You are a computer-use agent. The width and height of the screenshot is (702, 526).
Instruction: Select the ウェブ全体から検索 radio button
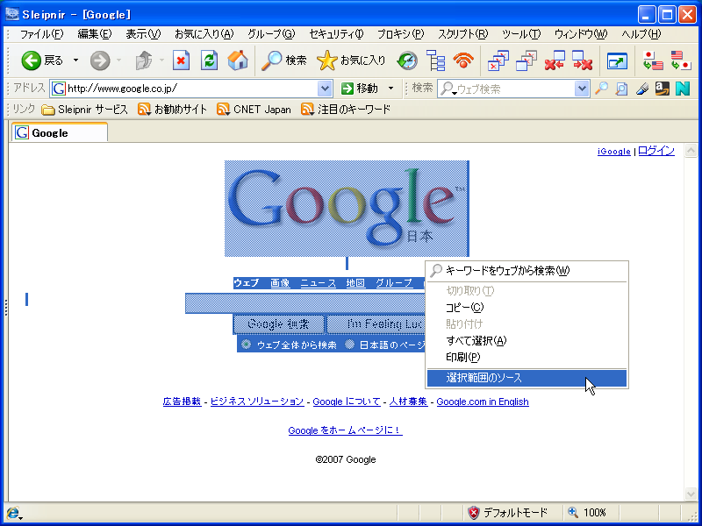tap(247, 345)
